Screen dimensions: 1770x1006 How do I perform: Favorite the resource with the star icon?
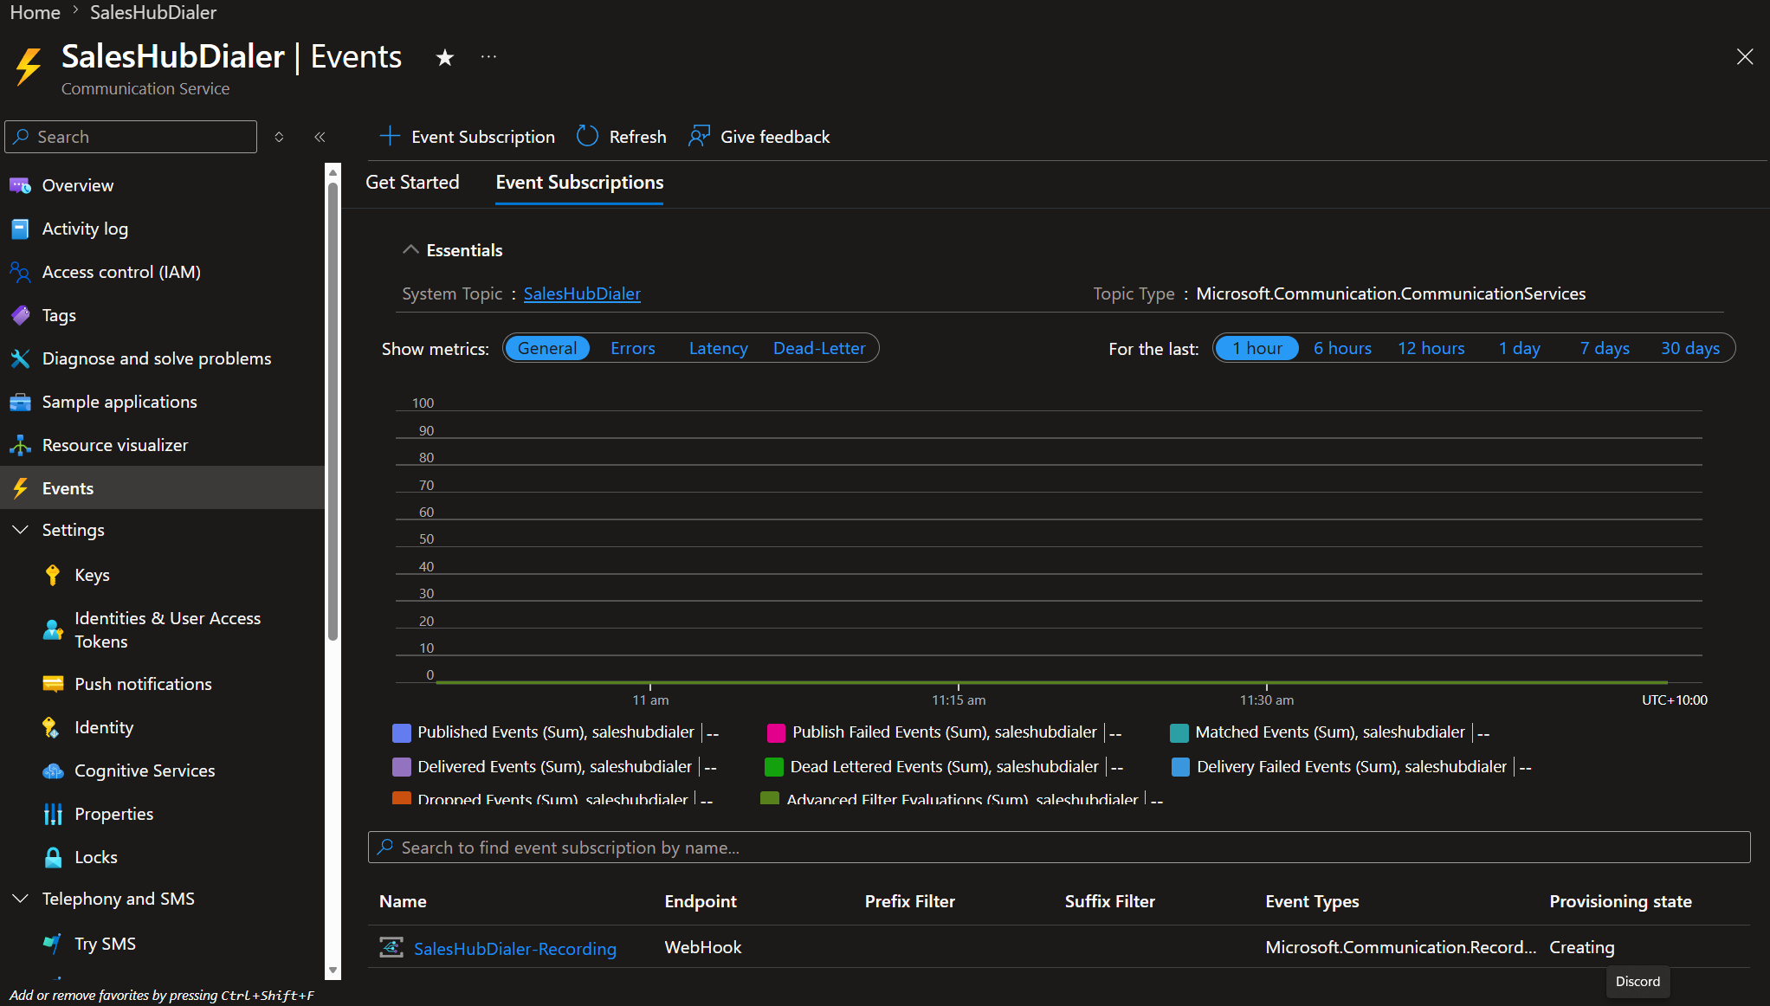pyautogui.click(x=445, y=57)
